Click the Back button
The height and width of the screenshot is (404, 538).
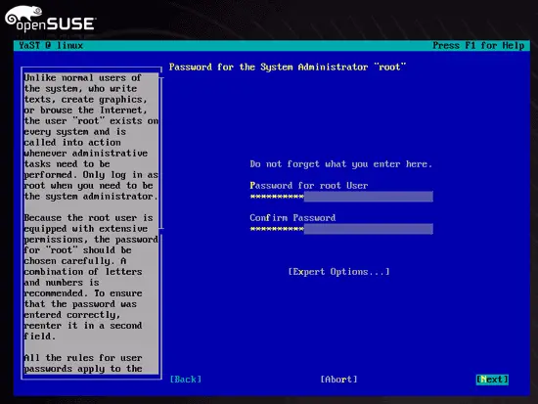pyautogui.click(x=186, y=380)
